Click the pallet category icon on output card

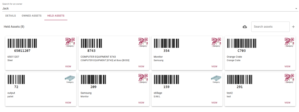tap(70, 79)
